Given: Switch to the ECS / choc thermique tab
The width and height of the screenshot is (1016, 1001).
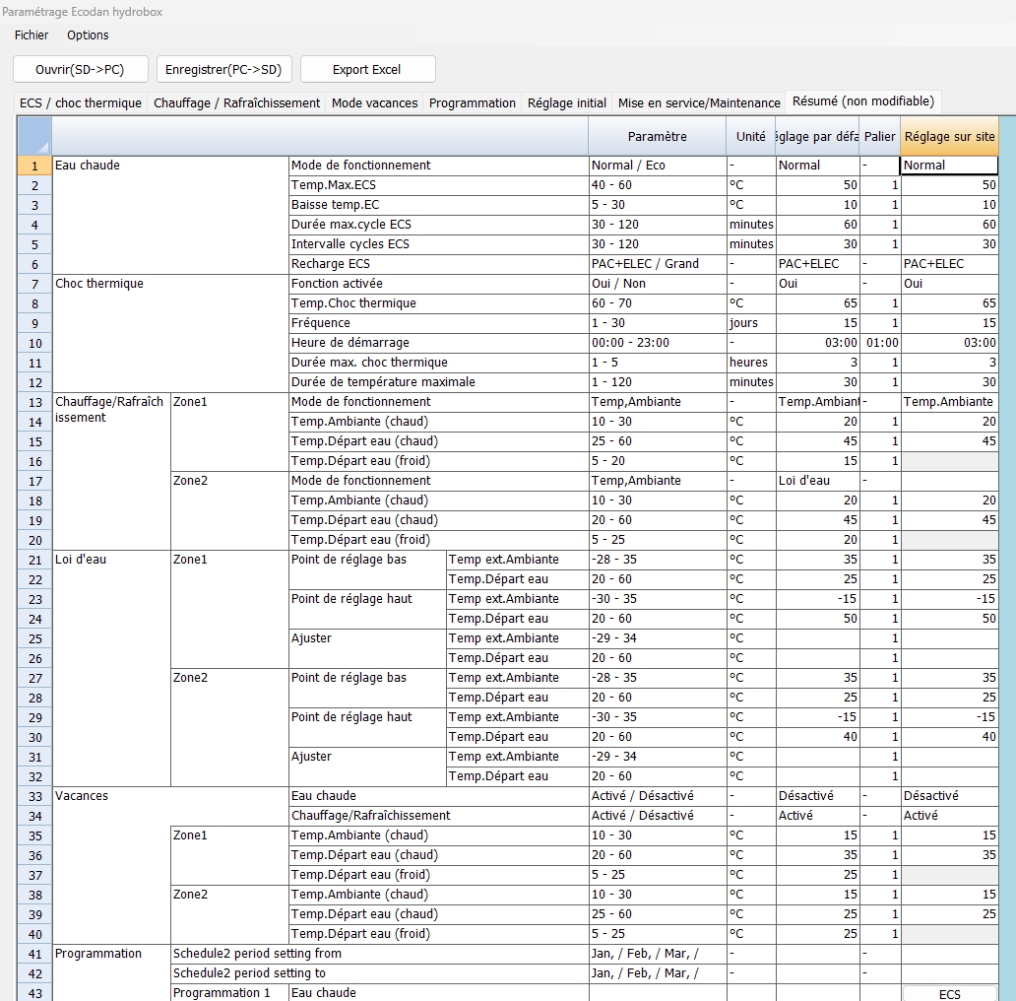Looking at the screenshot, I should pyautogui.click(x=81, y=103).
